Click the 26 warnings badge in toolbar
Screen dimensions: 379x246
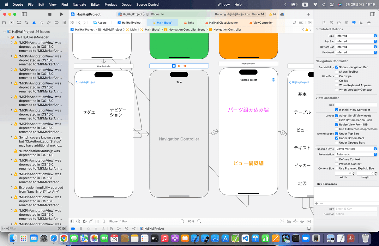click(273, 14)
